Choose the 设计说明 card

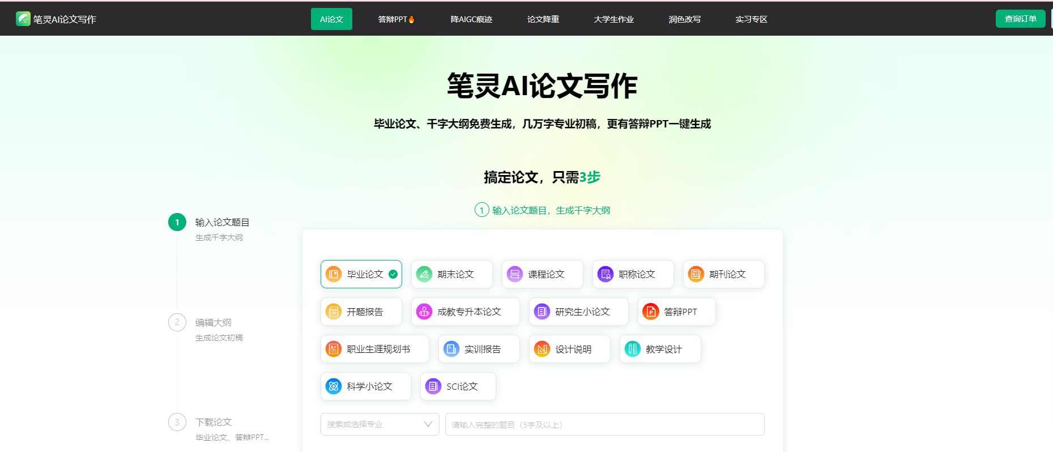[x=570, y=349]
